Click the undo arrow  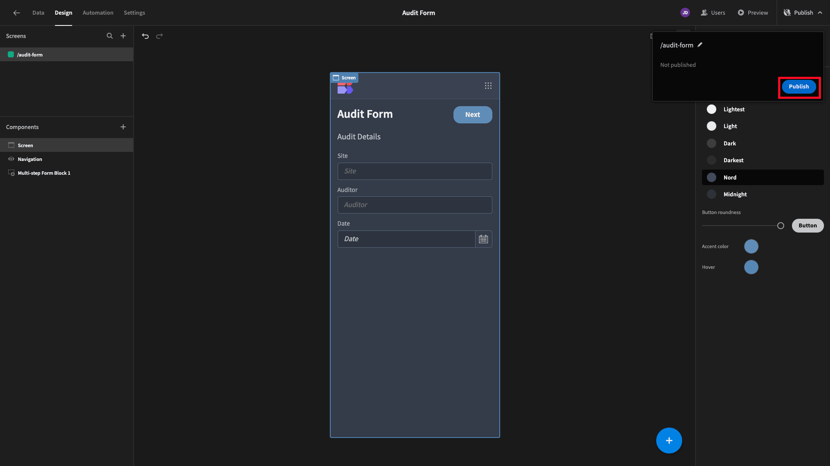(x=145, y=36)
